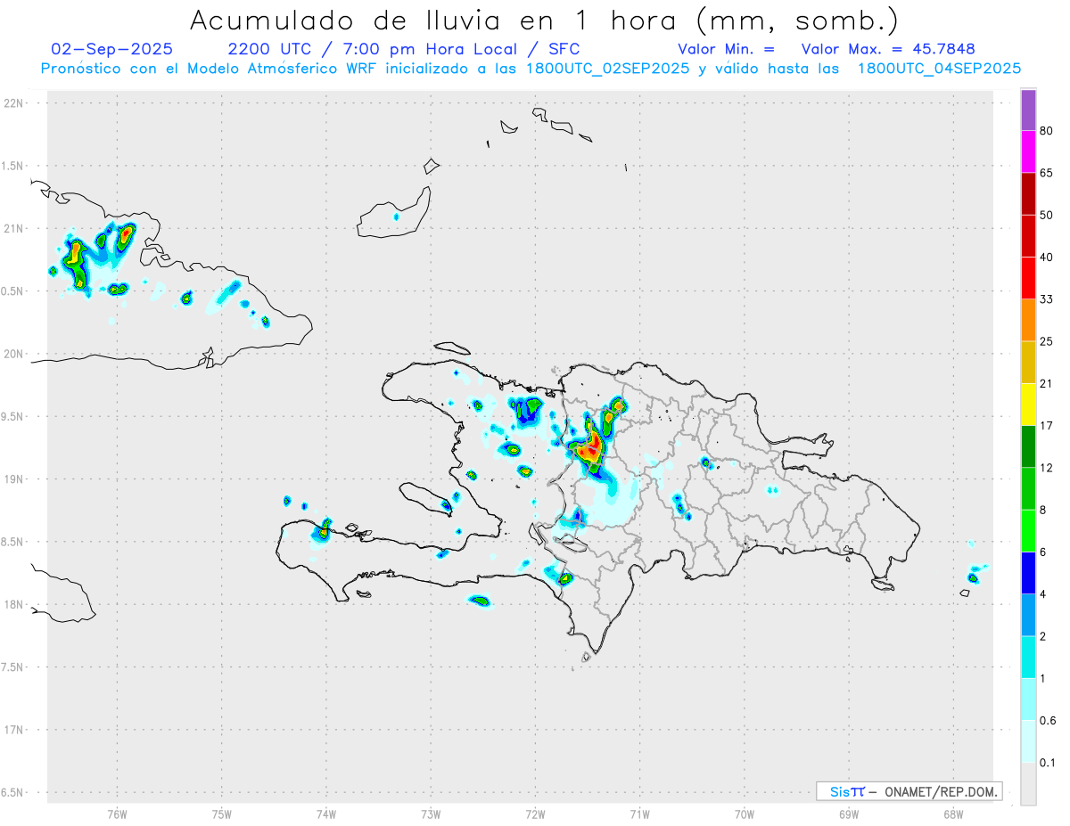The image size is (1070, 826).
Task: Click the '17N' latitude label
Action: tap(15, 730)
